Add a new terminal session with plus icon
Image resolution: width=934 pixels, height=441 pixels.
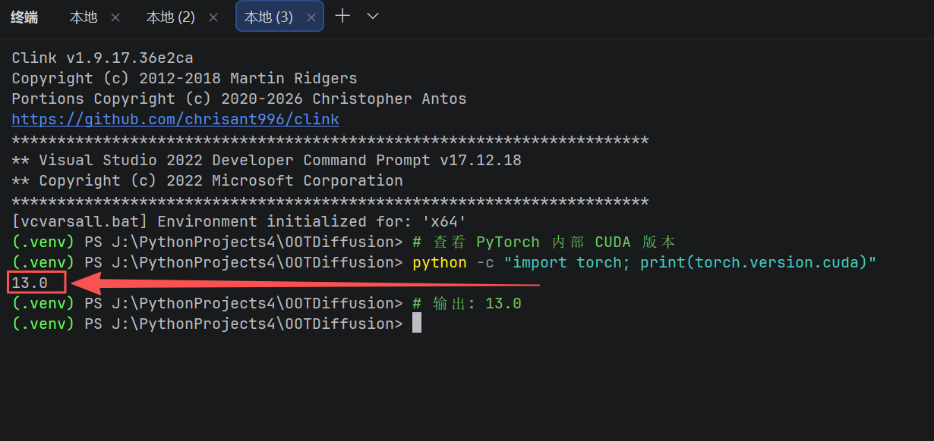[342, 15]
